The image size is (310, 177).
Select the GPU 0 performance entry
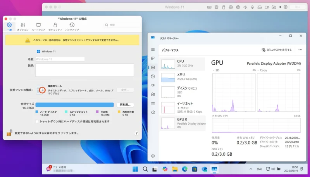point(182,123)
